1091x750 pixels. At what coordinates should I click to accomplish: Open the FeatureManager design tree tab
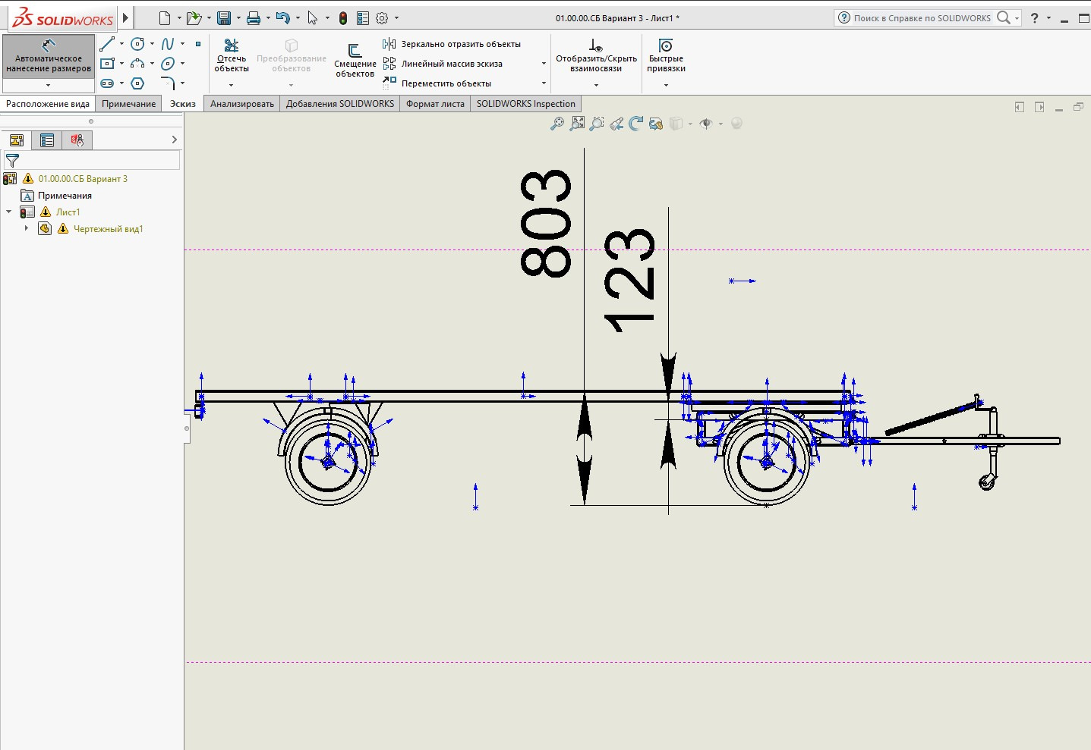[x=17, y=140]
